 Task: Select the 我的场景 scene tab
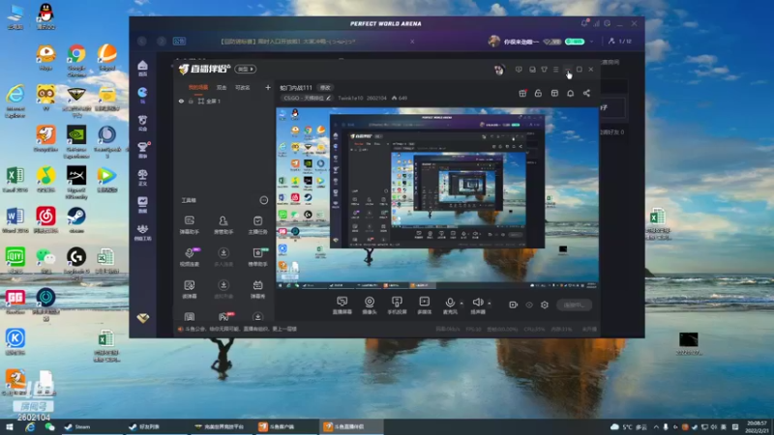(198, 87)
